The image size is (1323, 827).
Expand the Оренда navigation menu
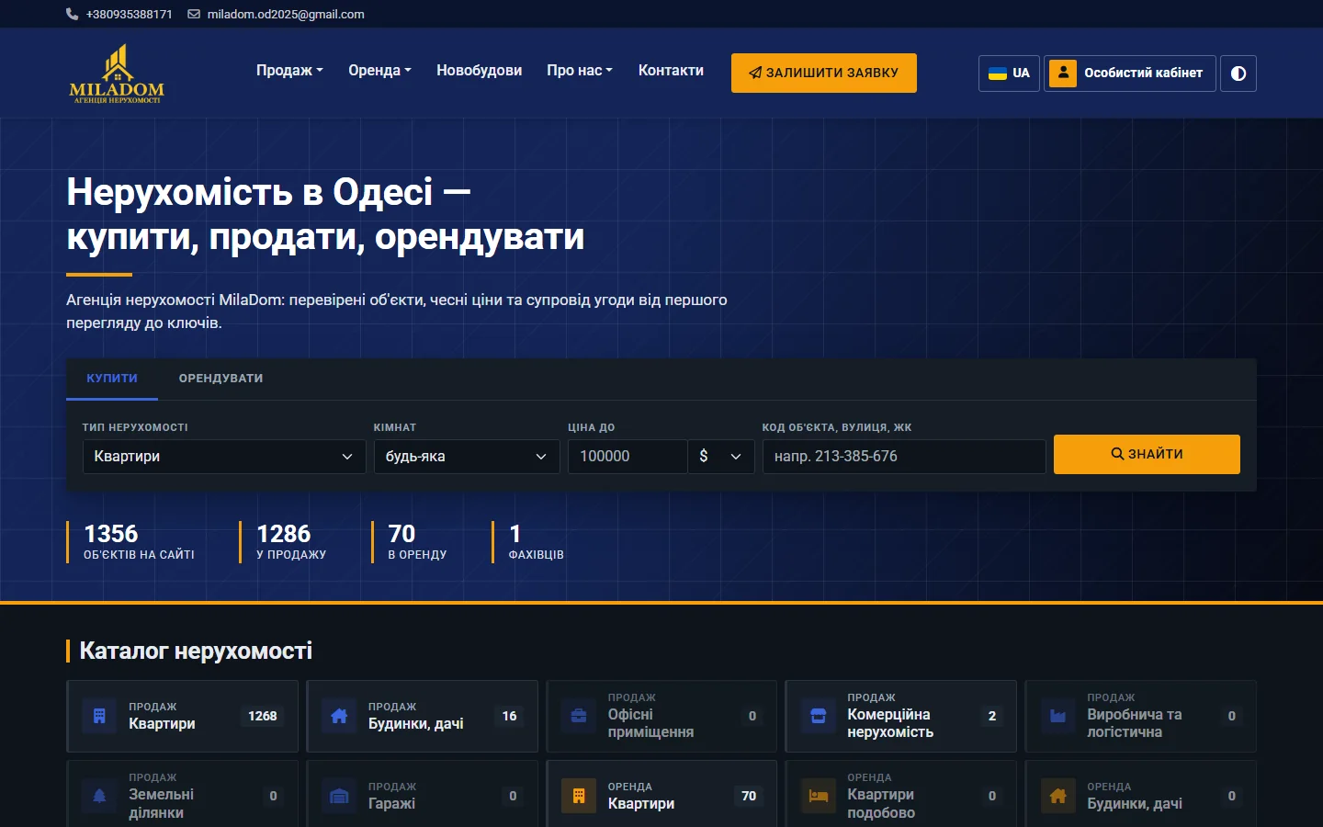tap(379, 71)
